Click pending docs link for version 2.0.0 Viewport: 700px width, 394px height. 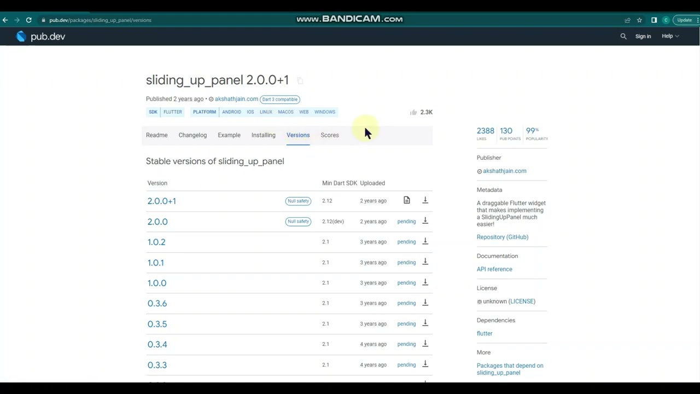[406, 222]
